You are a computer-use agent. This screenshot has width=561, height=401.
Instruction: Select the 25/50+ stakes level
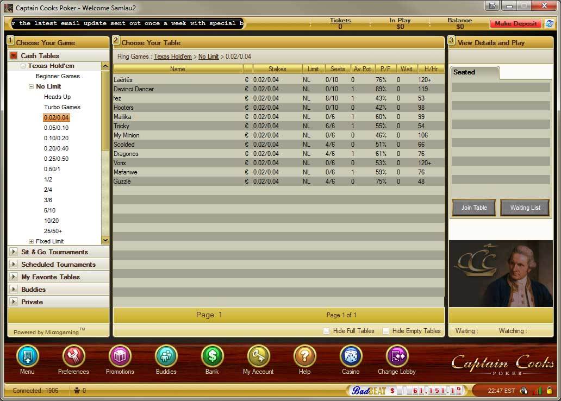53,231
